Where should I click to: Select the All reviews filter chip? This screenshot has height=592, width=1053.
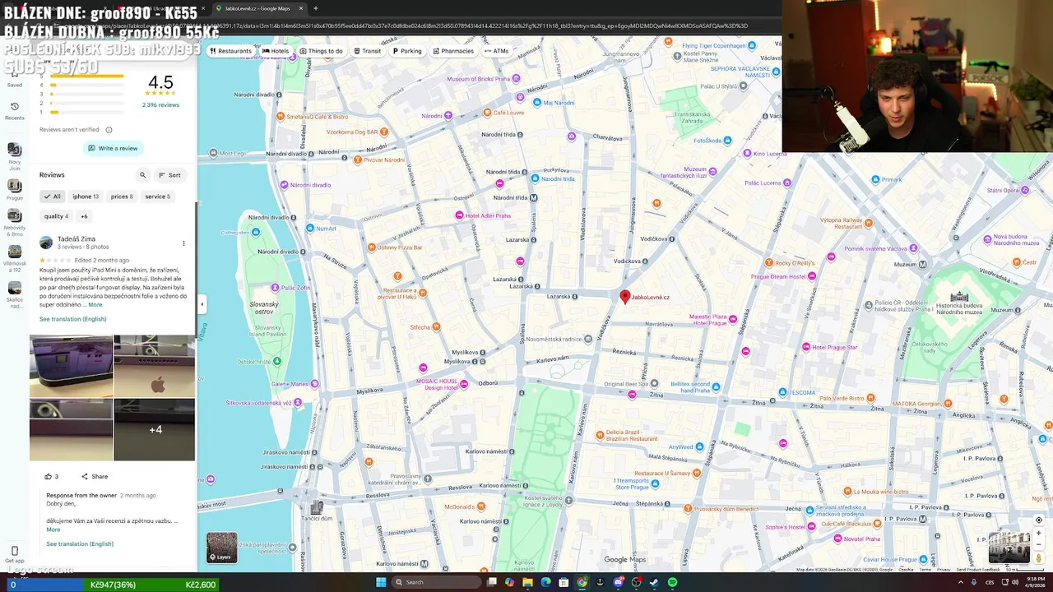[x=52, y=197]
